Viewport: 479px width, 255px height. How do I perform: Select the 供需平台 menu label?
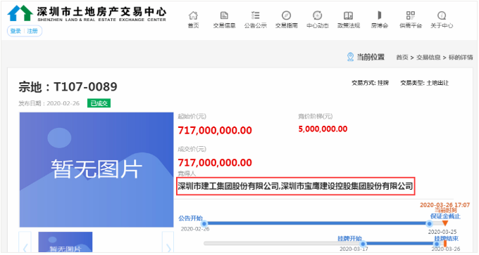point(411,25)
